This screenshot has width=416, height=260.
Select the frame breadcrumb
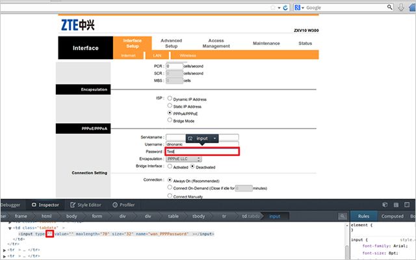pos(21,216)
